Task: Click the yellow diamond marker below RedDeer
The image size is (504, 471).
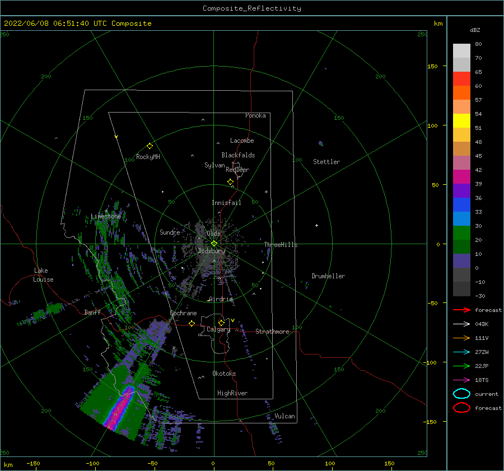Action: (230, 182)
